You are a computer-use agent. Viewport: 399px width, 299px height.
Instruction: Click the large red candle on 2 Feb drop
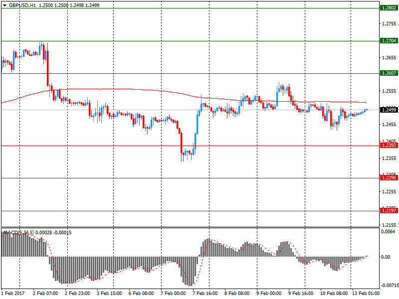pyautogui.click(x=47, y=68)
